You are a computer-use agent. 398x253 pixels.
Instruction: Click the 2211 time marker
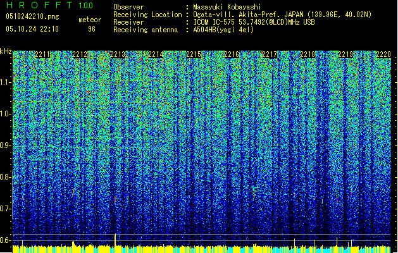point(42,54)
